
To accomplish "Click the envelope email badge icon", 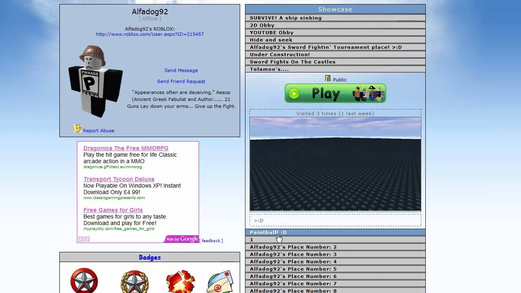I will [221, 282].
